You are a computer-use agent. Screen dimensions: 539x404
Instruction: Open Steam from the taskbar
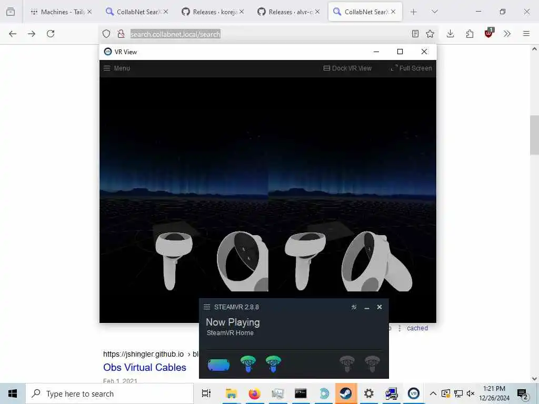(346, 393)
